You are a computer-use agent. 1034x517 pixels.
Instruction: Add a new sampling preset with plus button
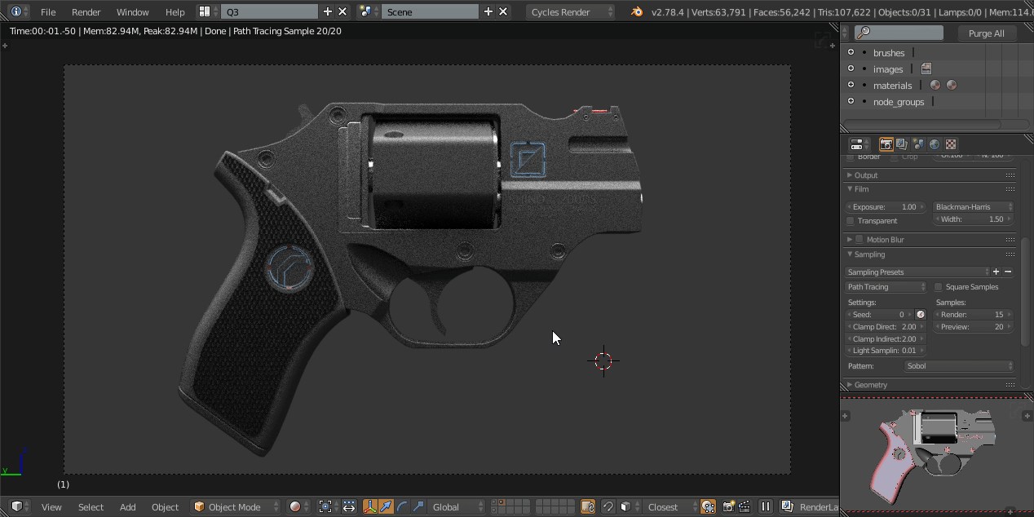click(996, 272)
